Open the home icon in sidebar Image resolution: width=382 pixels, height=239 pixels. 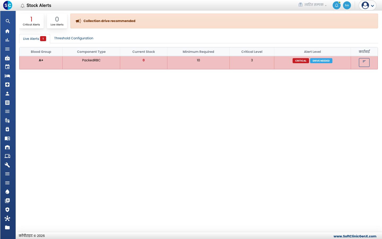pos(7,31)
